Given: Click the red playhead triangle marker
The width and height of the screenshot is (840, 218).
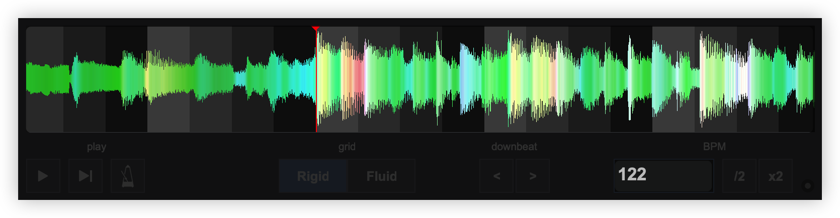Looking at the screenshot, I should (315, 29).
